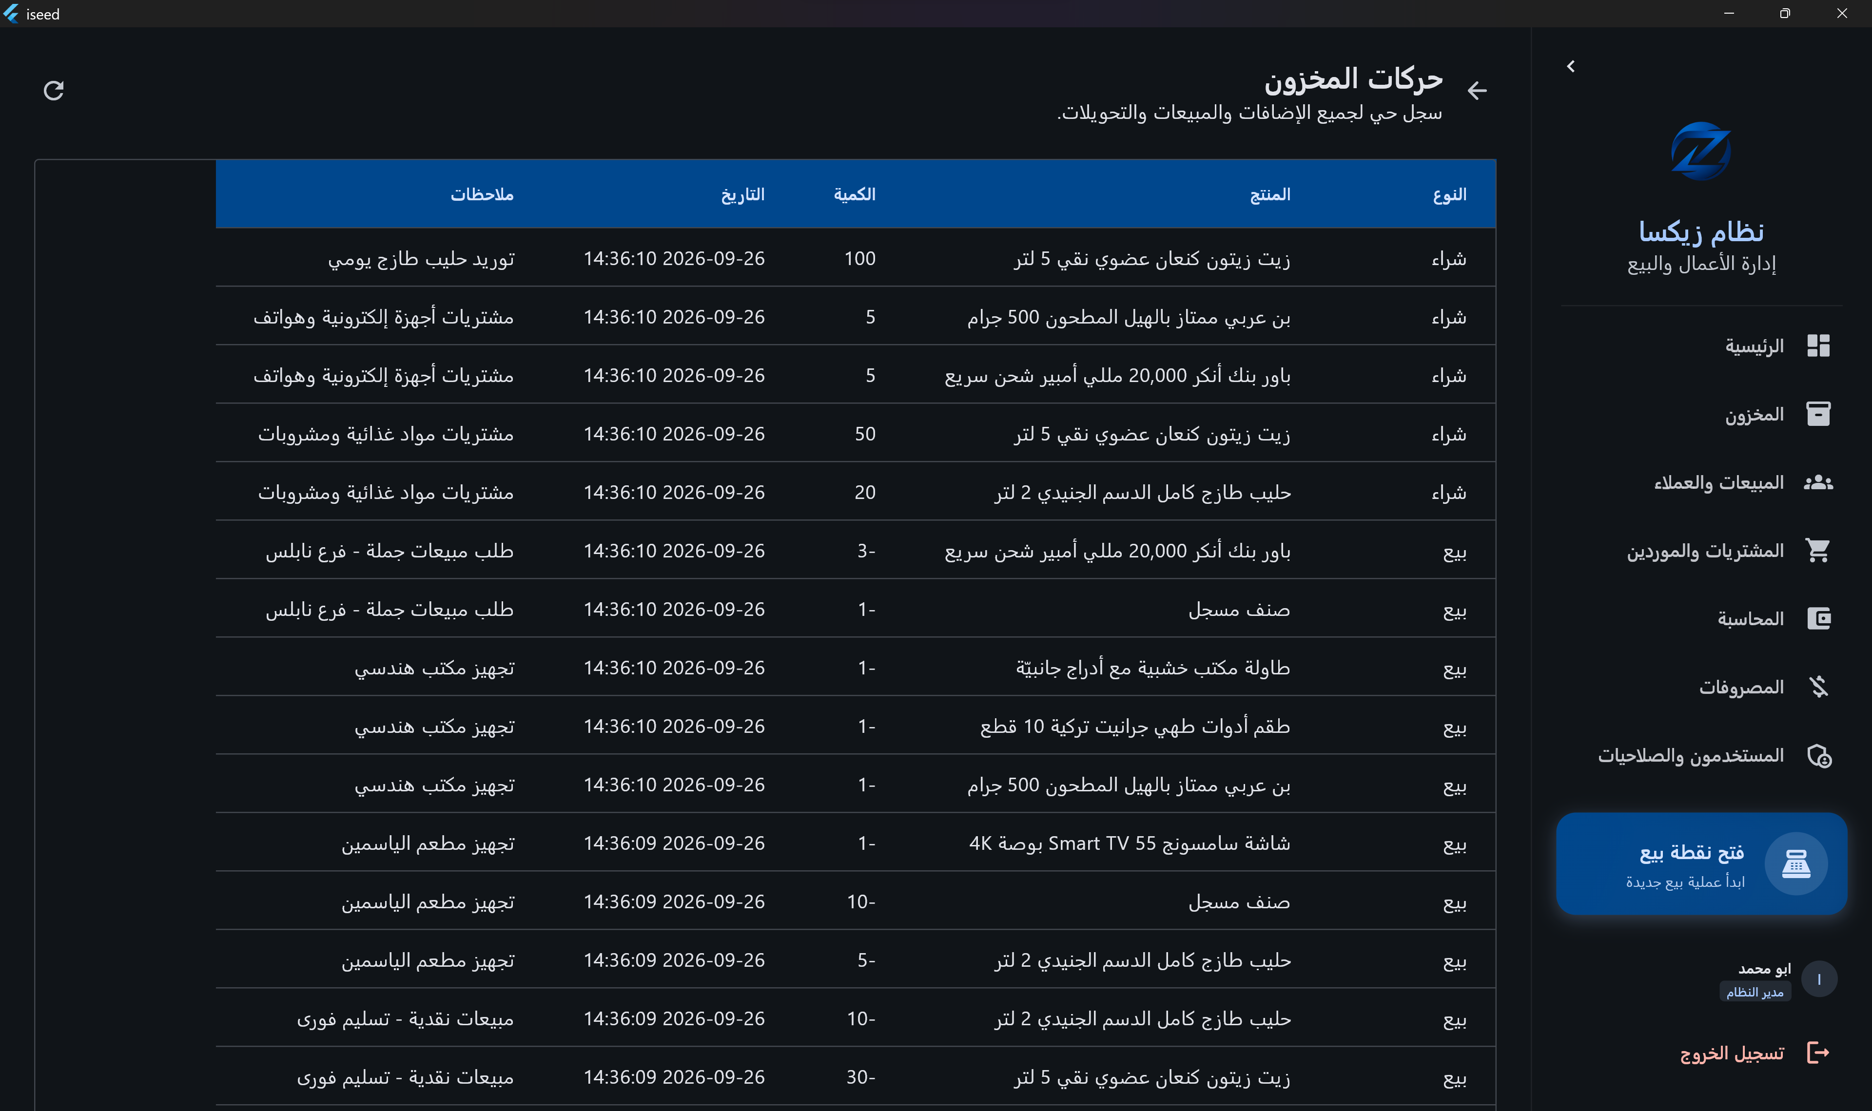Click المستخدمون والصلاحيات menu label

tap(1691, 755)
